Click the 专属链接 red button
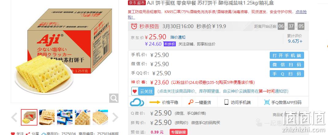Image resolution: width=328 pixels, height=135 pixels. click(179, 132)
